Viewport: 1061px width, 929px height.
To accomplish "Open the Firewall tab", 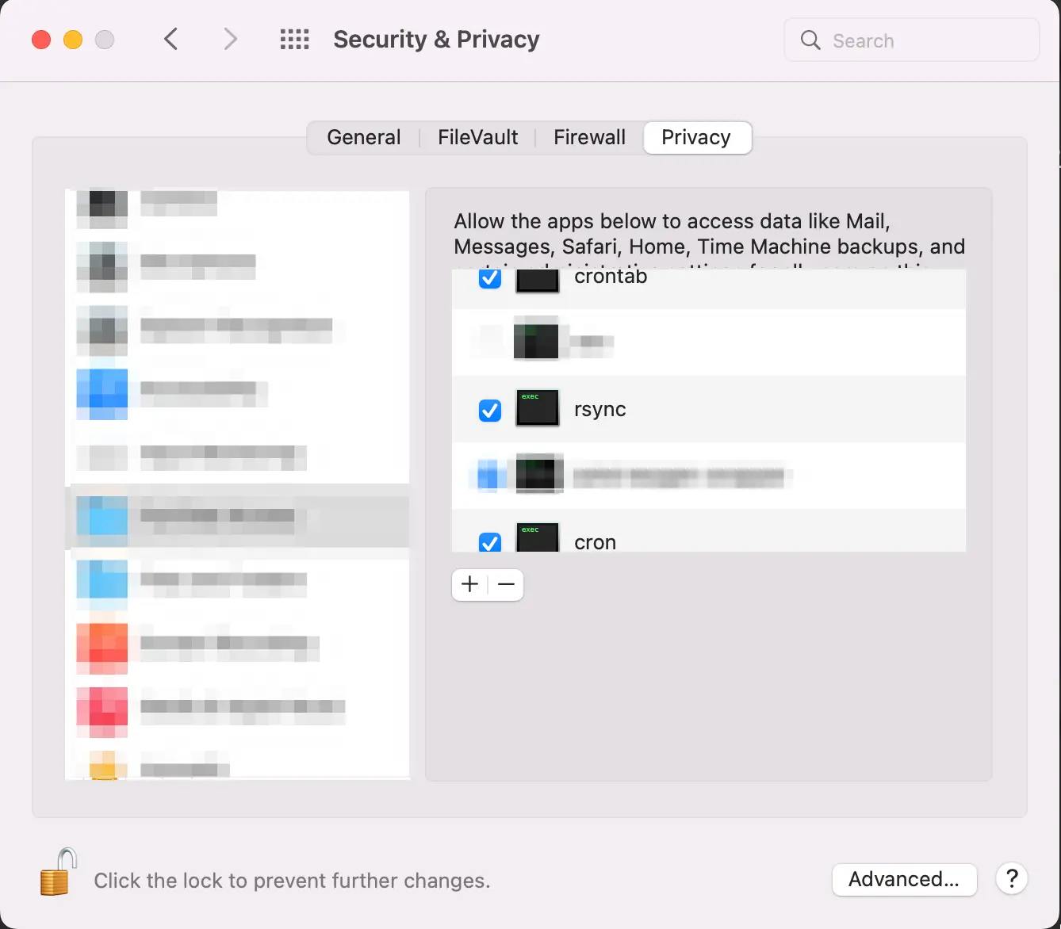I will pos(589,138).
